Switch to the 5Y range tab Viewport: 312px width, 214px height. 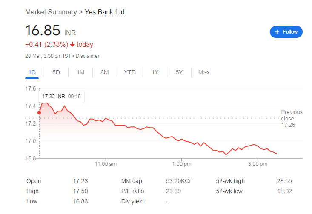179,72
